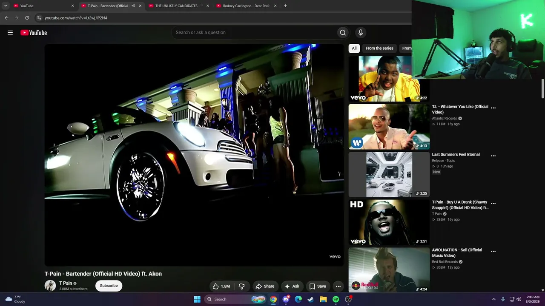Save the video to a playlist
Viewport: 545px width, 306px height.
[318, 286]
